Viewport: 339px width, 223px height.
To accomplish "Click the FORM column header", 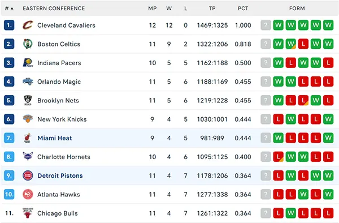I will click(297, 8).
